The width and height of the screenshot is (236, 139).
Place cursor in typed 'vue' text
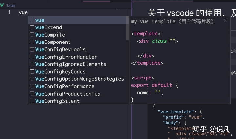[23, 12]
